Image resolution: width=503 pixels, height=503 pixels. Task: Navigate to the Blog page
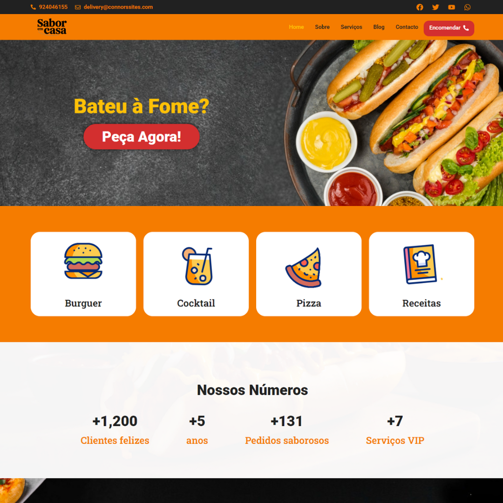click(x=379, y=27)
